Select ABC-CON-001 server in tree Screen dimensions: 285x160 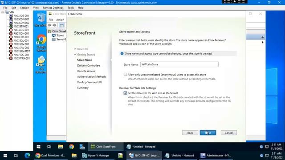pos(21,34)
